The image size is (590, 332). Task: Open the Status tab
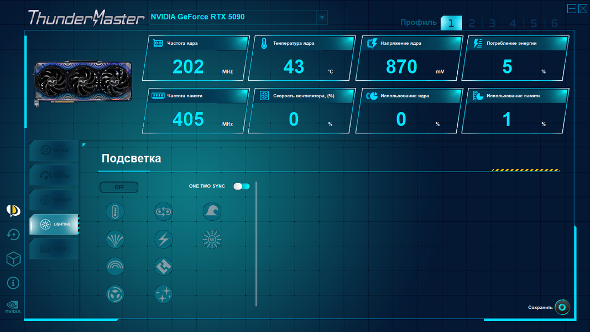pyautogui.click(x=54, y=249)
